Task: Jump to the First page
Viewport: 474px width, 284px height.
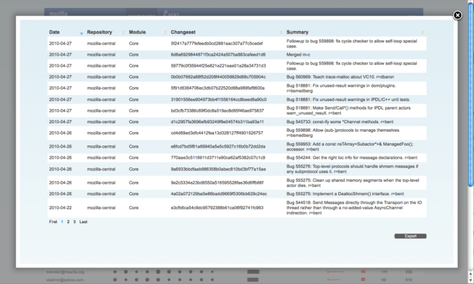Action: [53, 222]
